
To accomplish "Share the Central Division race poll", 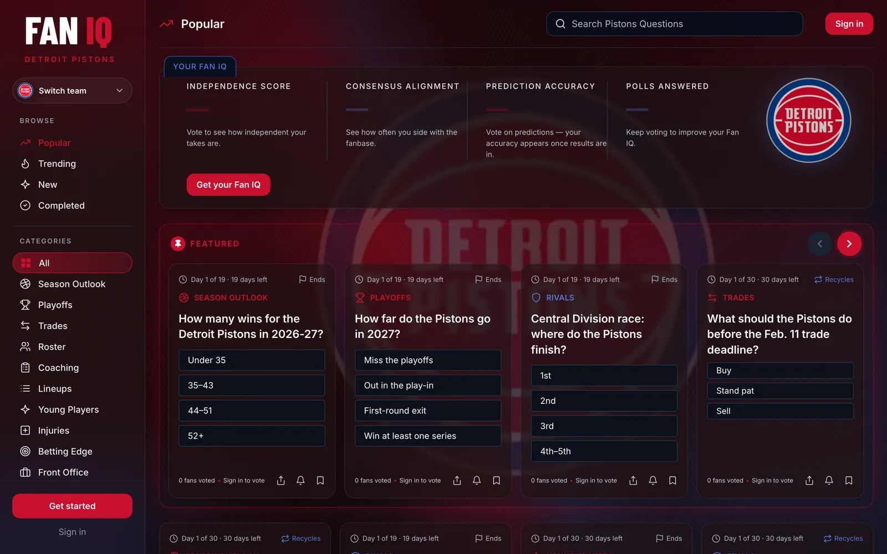I will (633, 480).
